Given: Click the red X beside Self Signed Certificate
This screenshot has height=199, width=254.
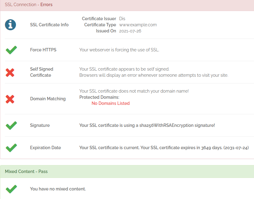Looking at the screenshot, I should [x=10, y=72].
